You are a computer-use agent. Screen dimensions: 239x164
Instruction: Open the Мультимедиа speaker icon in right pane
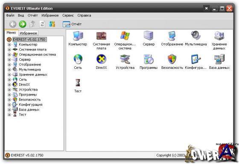coord(196,36)
